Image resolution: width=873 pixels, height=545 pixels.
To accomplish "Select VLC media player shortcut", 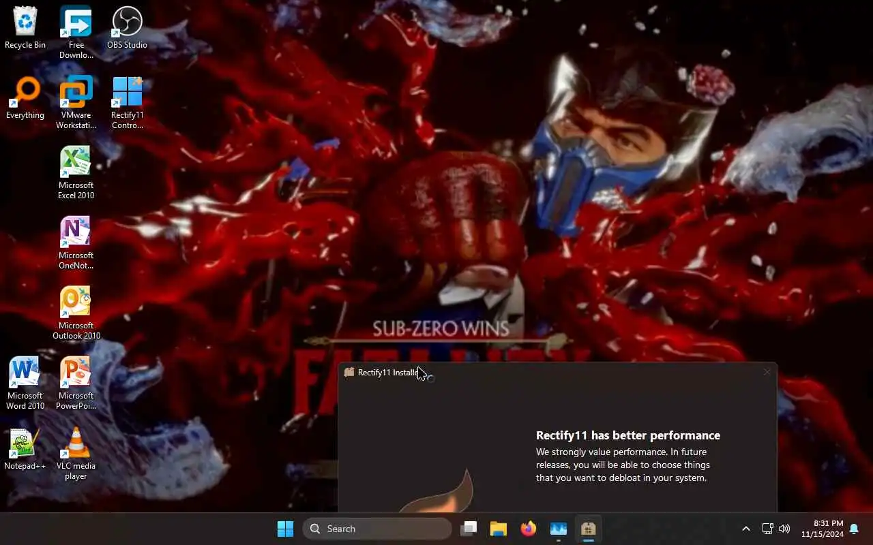I will [76, 454].
